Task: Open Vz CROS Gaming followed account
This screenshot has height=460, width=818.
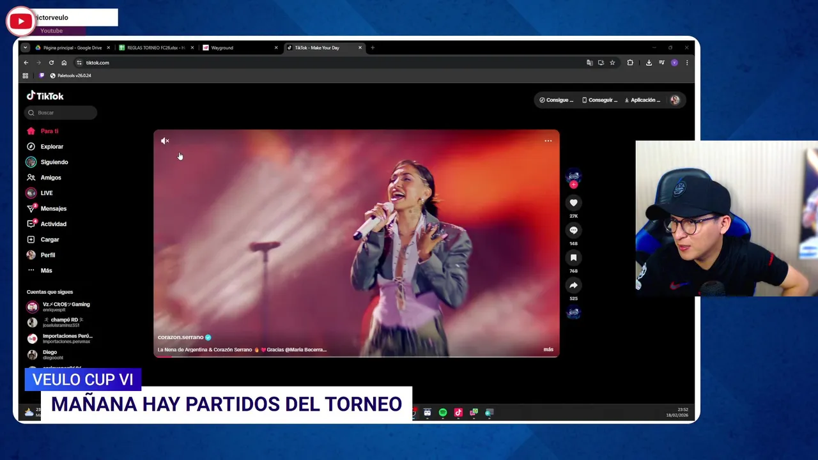Action: [x=59, y=307]
